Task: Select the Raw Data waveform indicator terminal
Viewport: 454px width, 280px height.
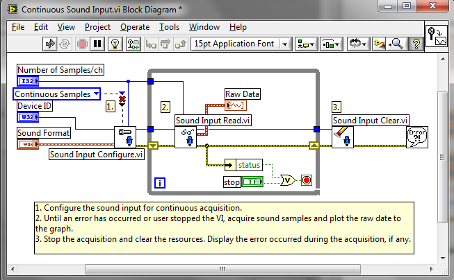Action: pyautogui.click(x=236, y=105)
